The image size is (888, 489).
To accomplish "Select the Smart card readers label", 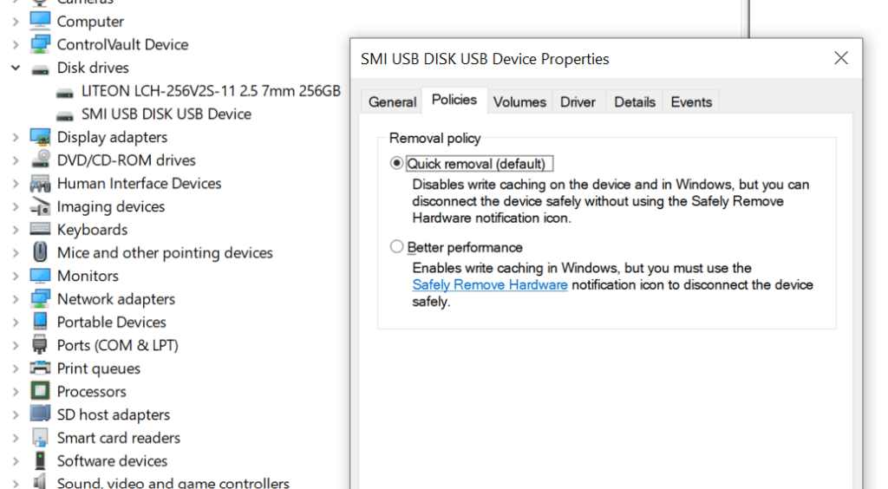I will click(118, 438).
